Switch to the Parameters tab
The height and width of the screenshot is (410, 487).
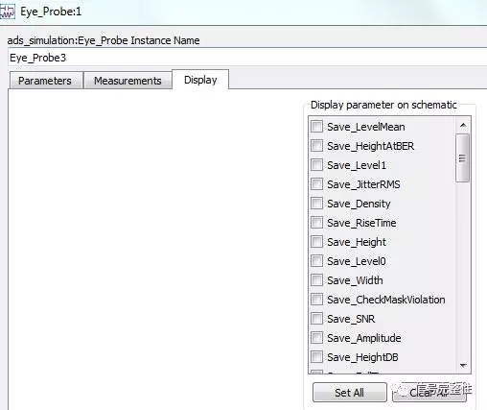coord(45,81)
